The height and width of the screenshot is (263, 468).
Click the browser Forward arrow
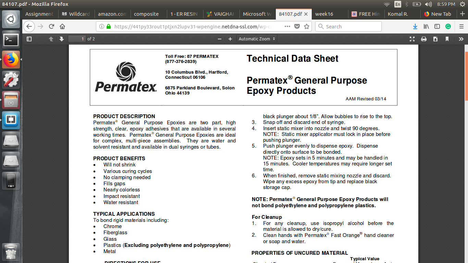click(41, 26)
